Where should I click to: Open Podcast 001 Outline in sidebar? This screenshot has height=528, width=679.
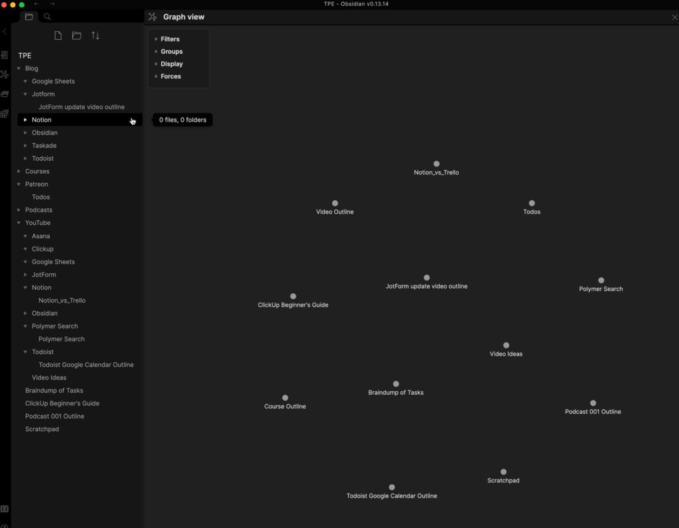click(54, 417)
